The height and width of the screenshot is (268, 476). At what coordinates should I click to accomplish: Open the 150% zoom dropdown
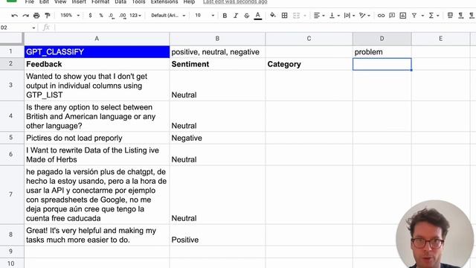pyautogui.click(x=70, y=16)
